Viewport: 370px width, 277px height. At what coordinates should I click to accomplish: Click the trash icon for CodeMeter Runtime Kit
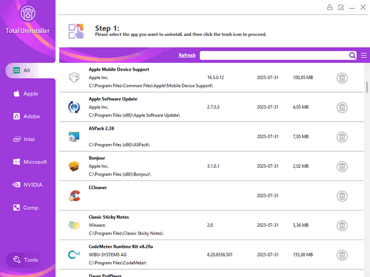coord(342,255)
